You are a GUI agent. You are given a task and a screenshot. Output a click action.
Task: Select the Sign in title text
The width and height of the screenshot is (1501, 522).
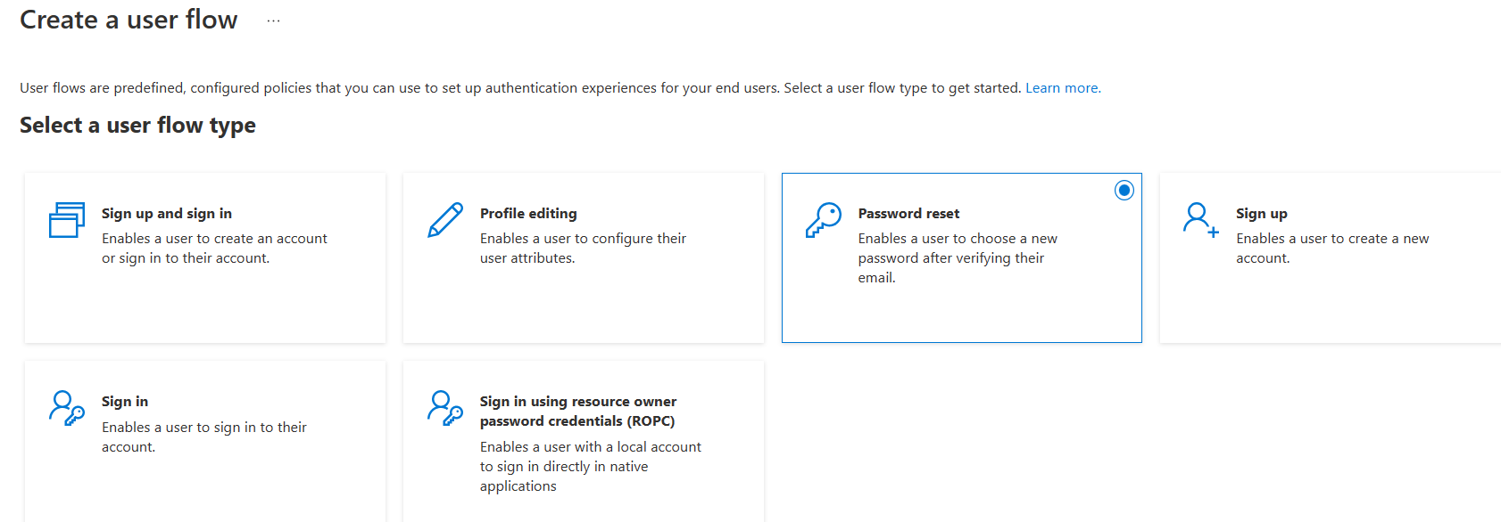[125, 402]
